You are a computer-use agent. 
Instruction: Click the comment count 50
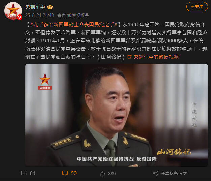point(74,173)
